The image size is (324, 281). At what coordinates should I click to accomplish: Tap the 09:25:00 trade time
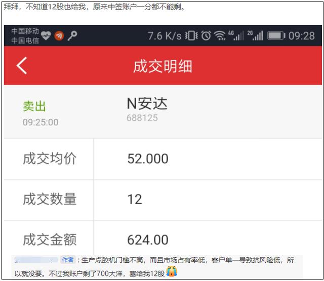(40, 122)
